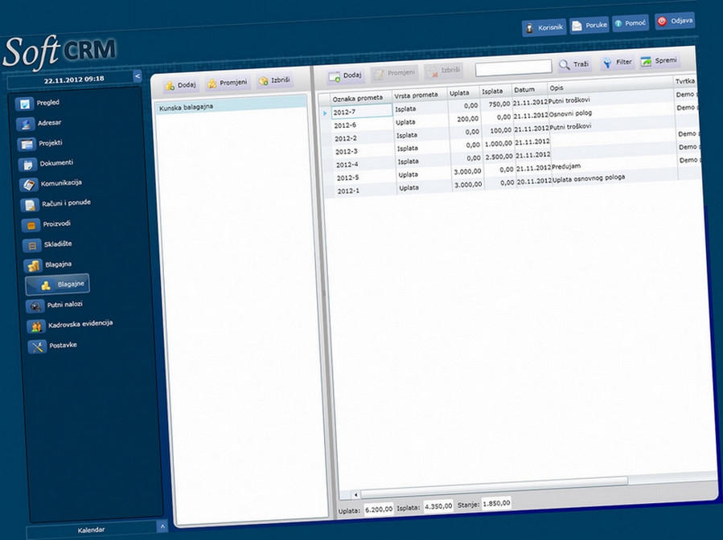Add a cash register with left Dodaj
Screen dimensions: 723x540
[x=181, y=85]
